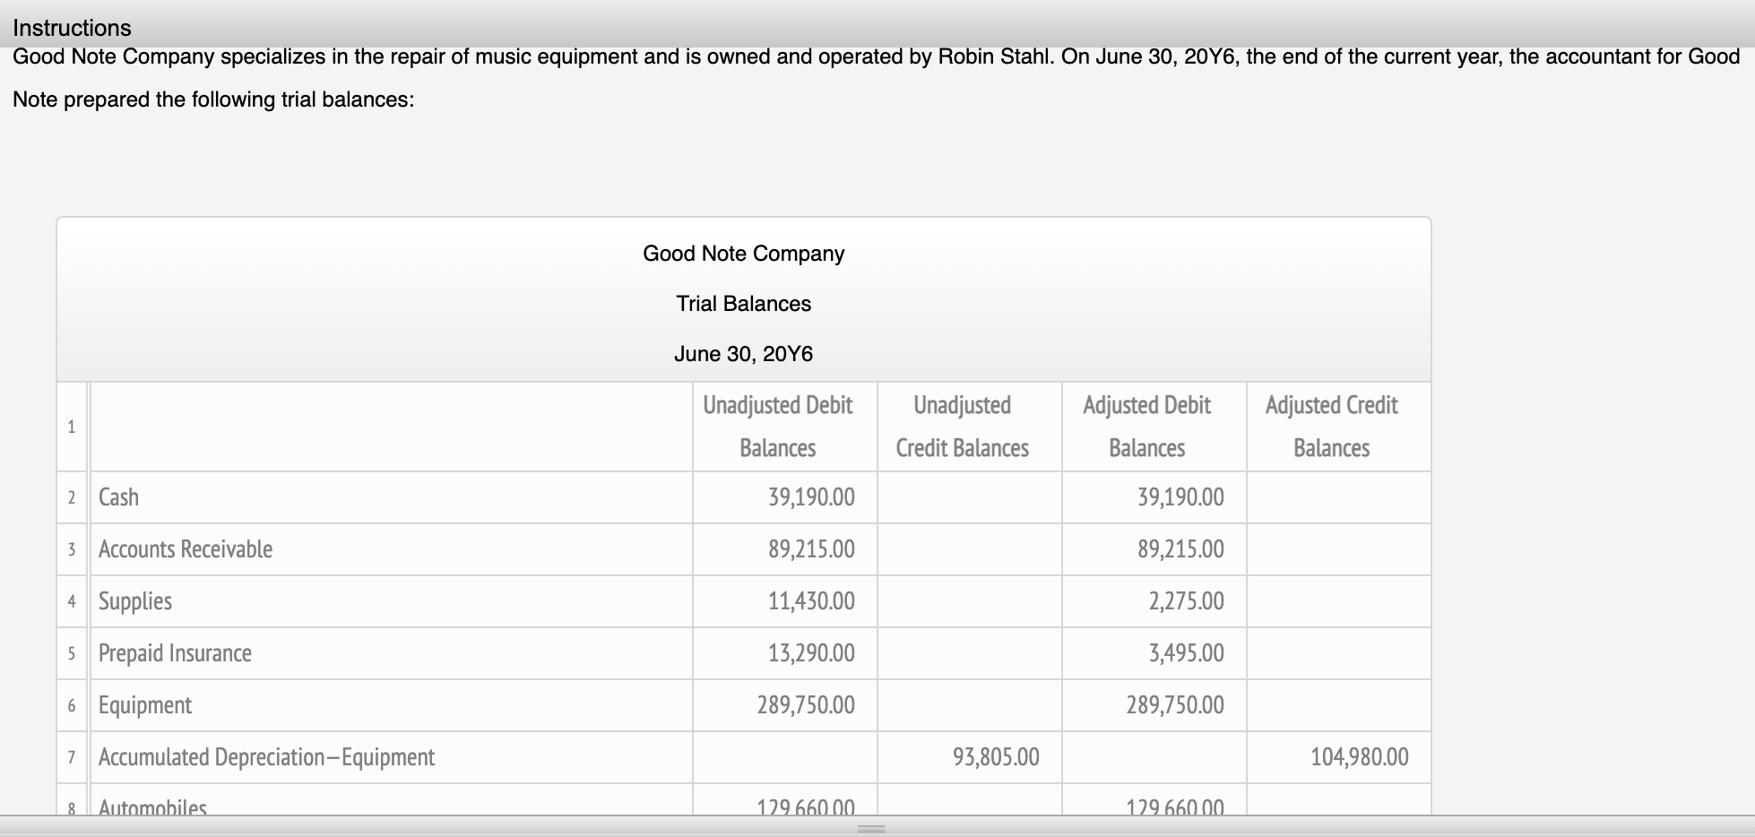Select row number 7 on the left
The height and width of the screenshot is (837, 1755).
(72, 757)
